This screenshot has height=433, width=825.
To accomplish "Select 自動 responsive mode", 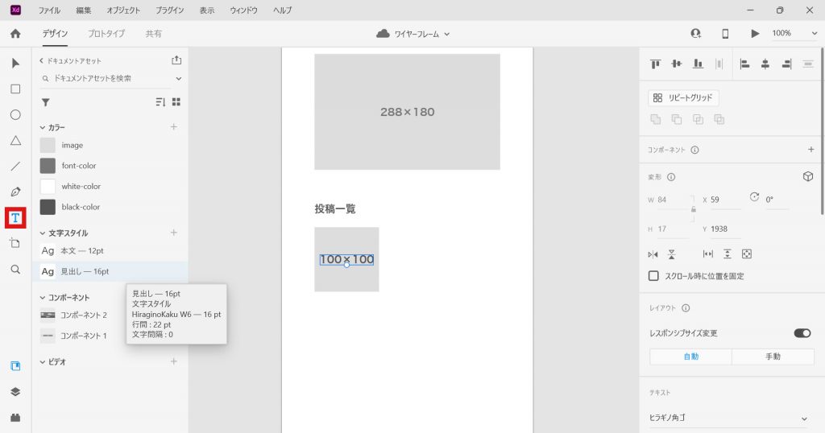I will point(690,357).
